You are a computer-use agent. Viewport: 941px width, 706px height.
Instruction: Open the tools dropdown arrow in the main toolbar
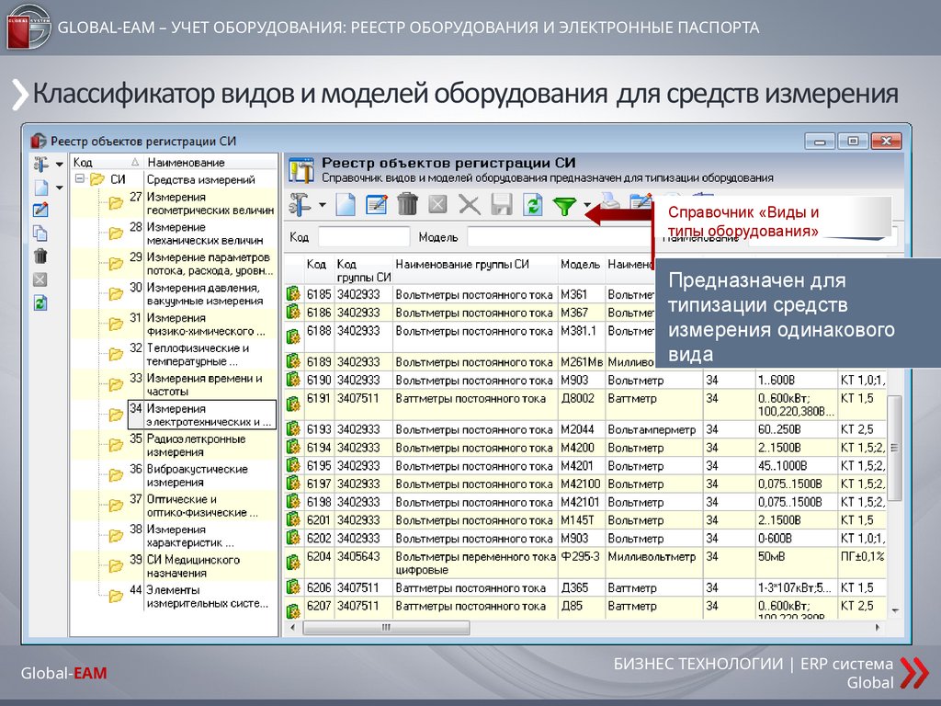[x=323, y=205]
